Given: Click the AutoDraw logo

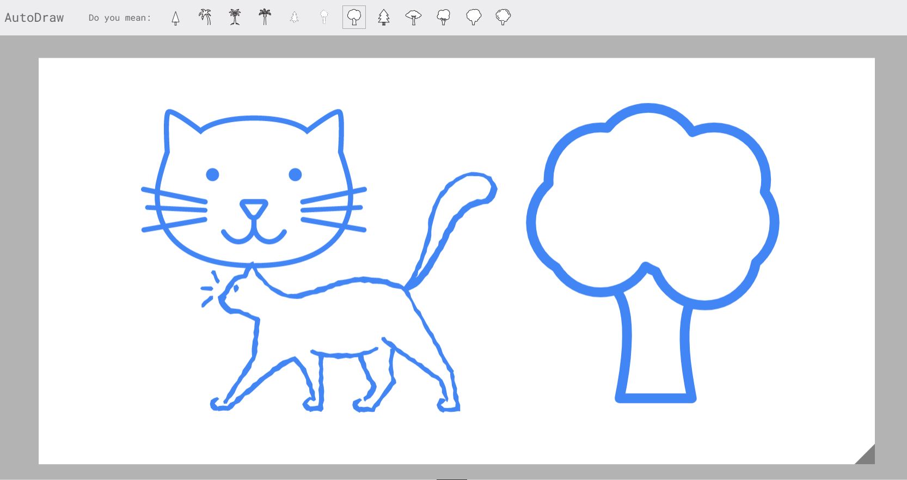Looking at the screenshot, I should pos(34,17).
